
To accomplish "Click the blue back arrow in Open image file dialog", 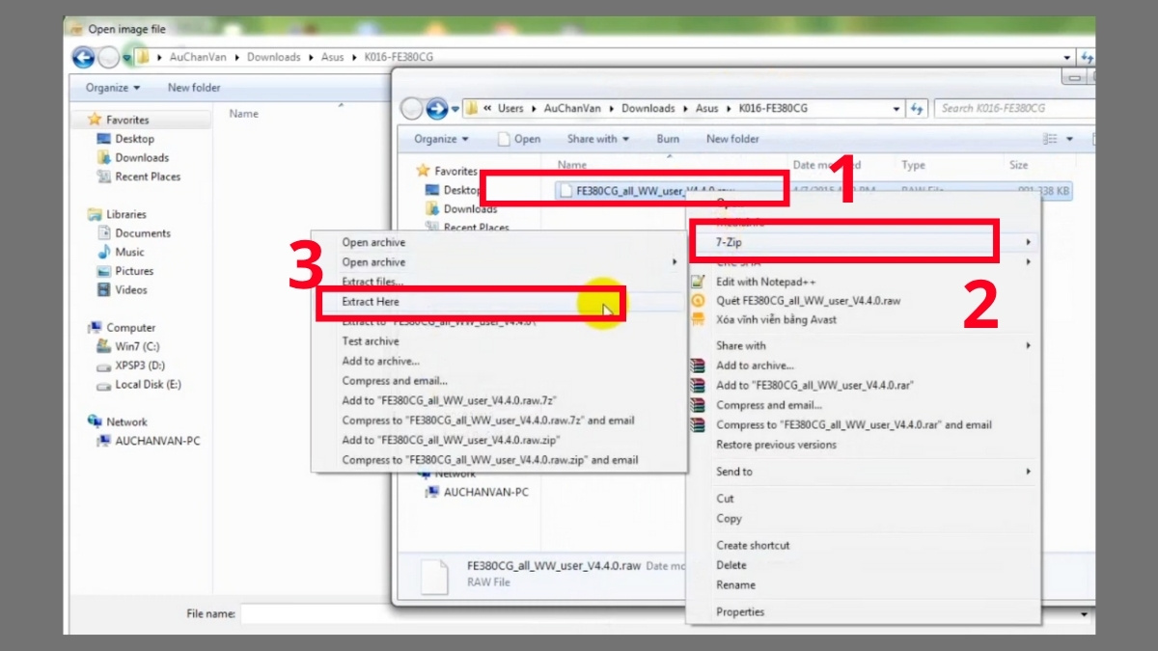I will (x=83, y=58).
